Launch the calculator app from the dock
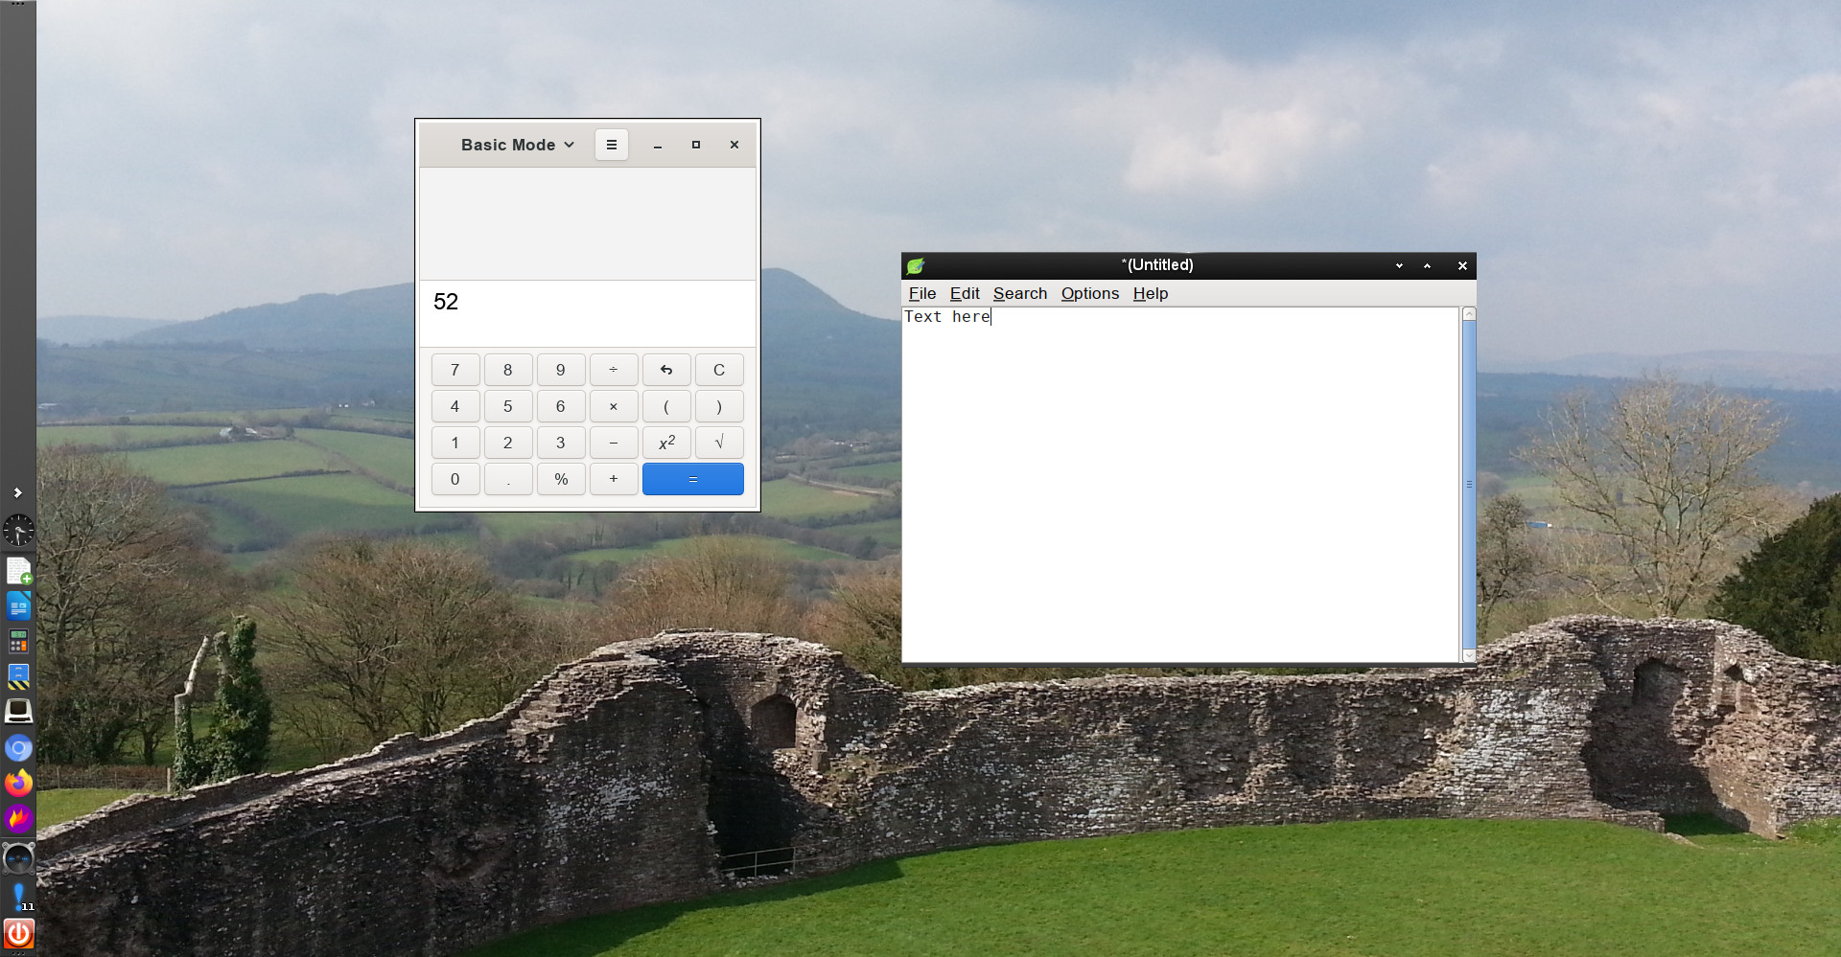The height and width of the screenshot is (957, 1841). coord(19,641)
